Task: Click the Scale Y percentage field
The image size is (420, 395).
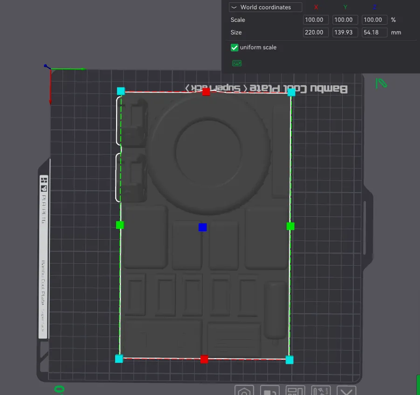Action: [x=345, y=20]
